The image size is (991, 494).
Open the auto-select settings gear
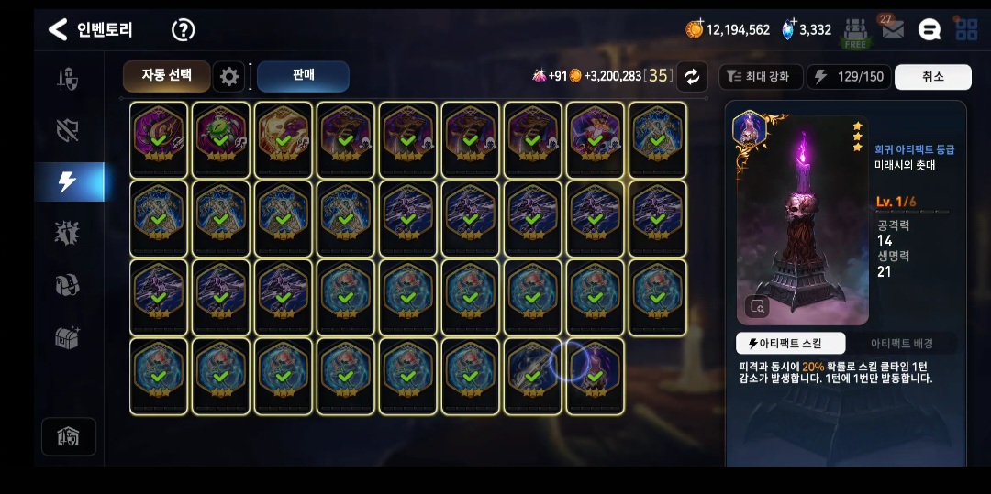coord(228,77)
